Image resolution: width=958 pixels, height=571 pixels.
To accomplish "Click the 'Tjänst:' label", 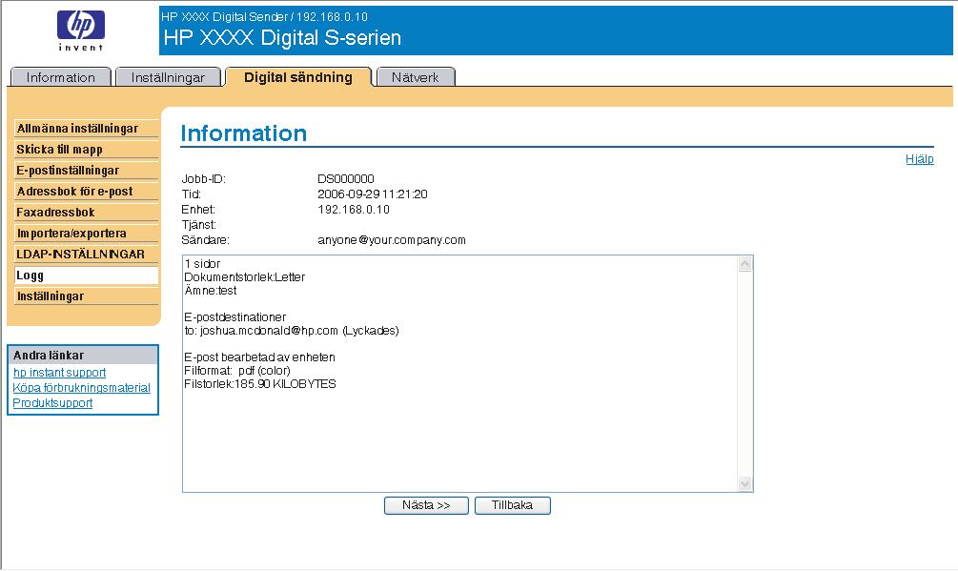I will [199, 225].
